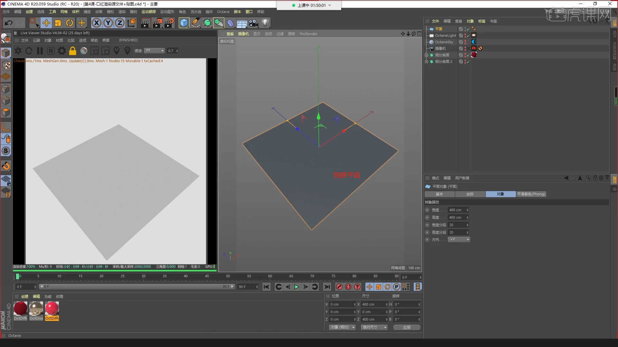Toggle OctaneSky visibility dots
618x347 pixels.
click(x=465, y=42)
